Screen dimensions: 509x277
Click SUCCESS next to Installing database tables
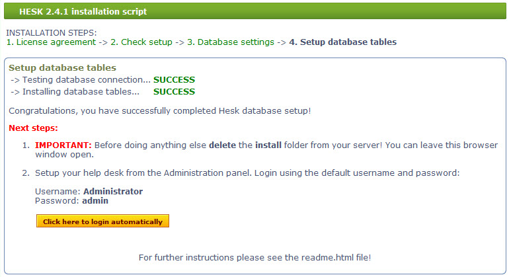point(174,92)
